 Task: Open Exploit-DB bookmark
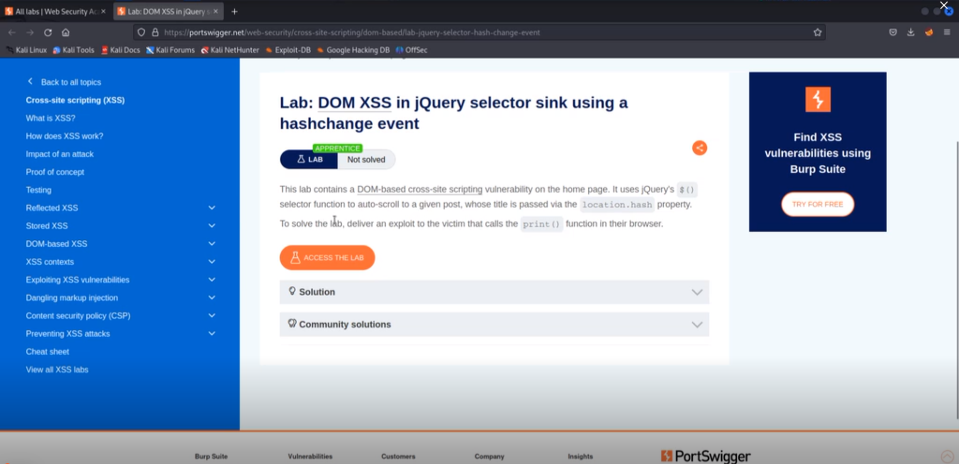point(288,50)
